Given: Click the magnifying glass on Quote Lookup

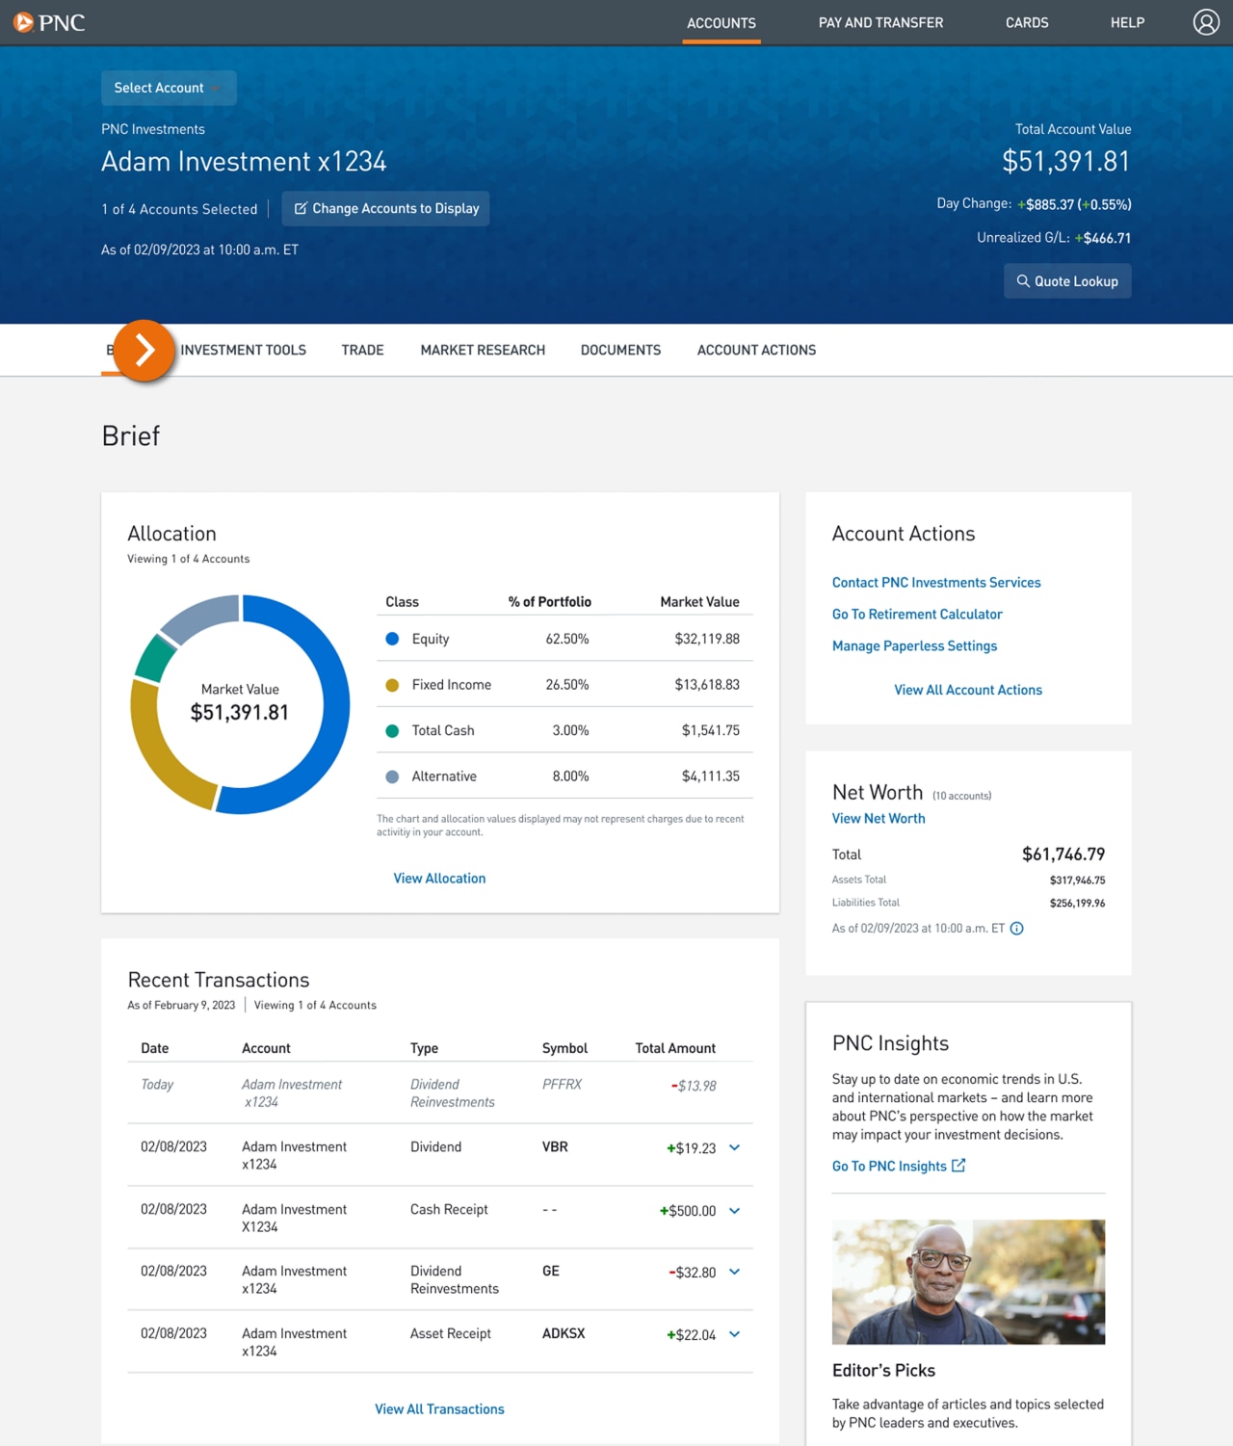Looking at the screenshot, I should coord(1024,280).
